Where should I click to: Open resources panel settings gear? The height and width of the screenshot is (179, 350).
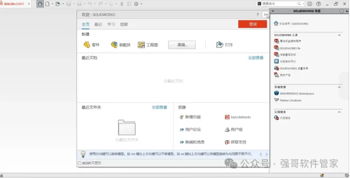[x=342, y=11]
